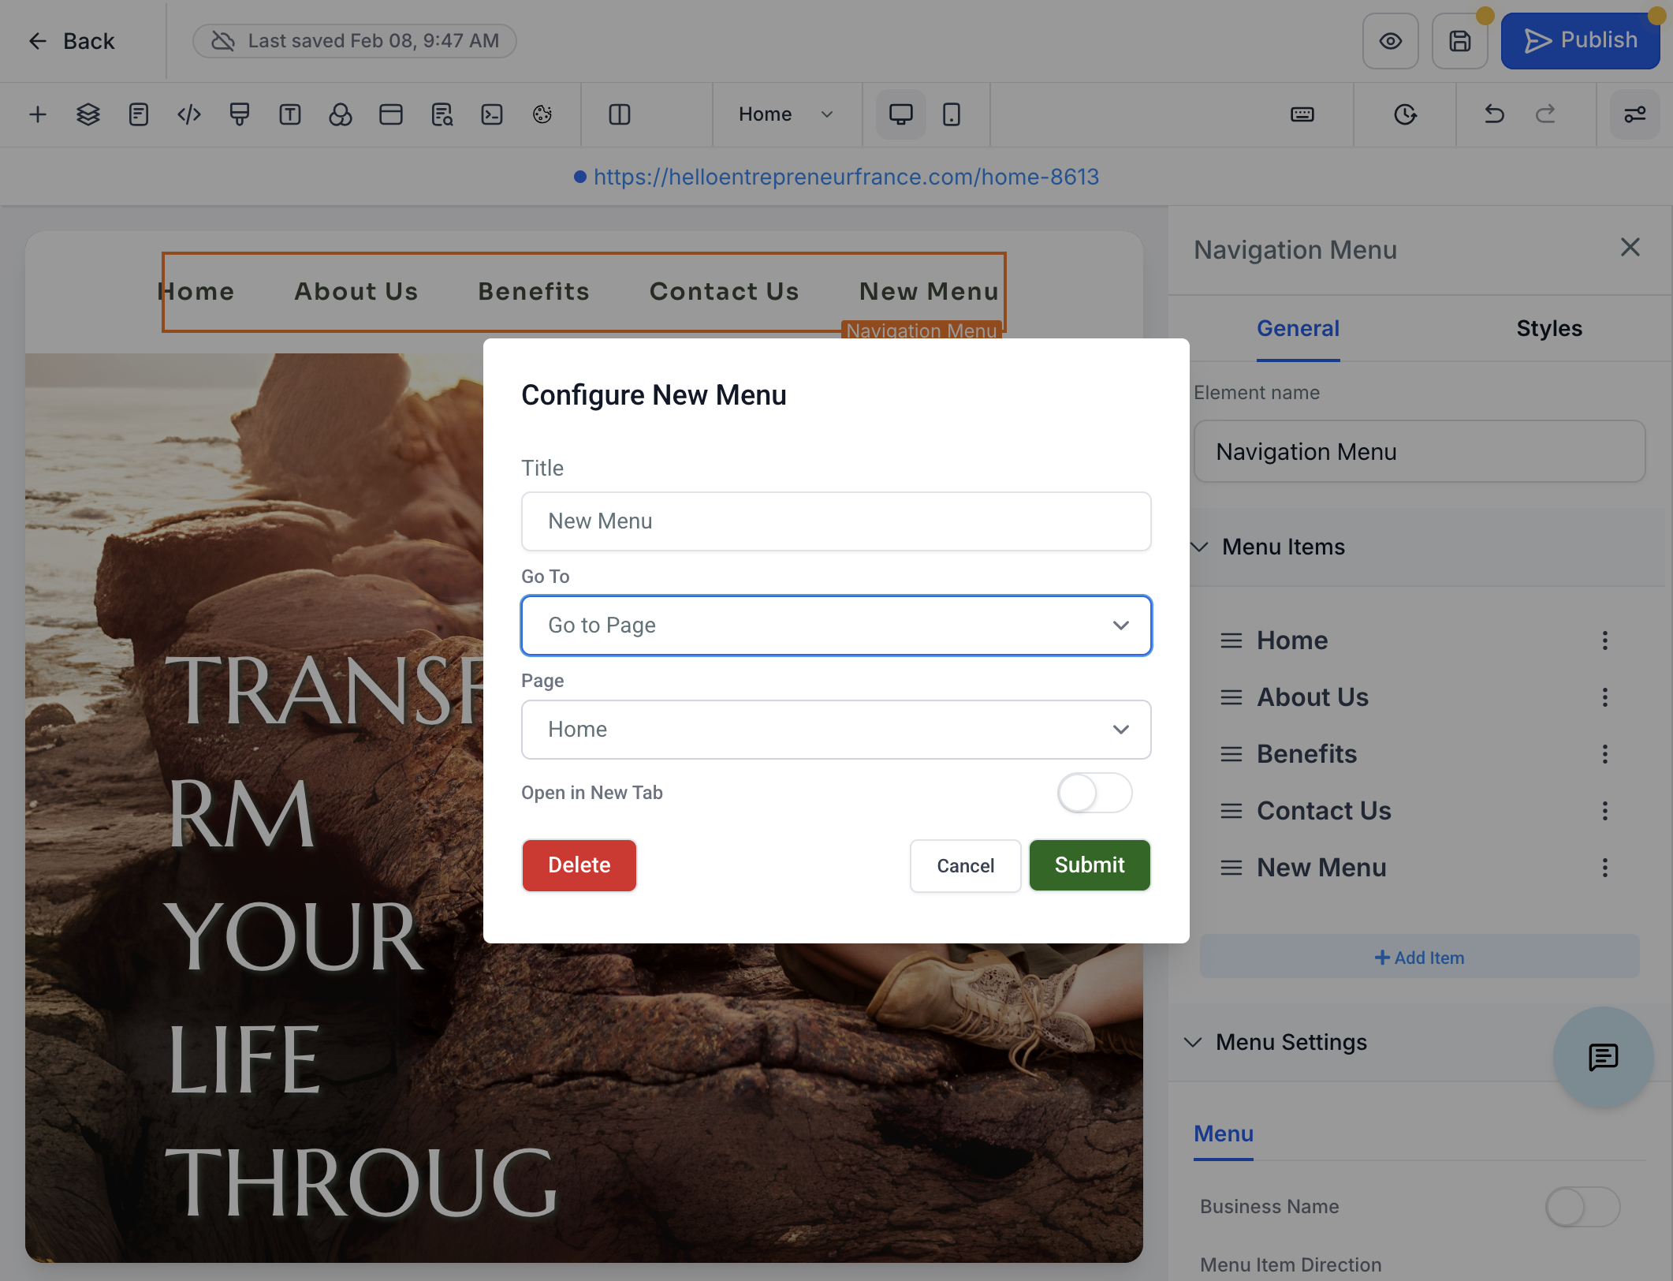Image resolution: width=1673 pixels, height=1281 pixels.
Task: Open options for New Menu item
Action: pyautogui.click(x=1604, y=868)
